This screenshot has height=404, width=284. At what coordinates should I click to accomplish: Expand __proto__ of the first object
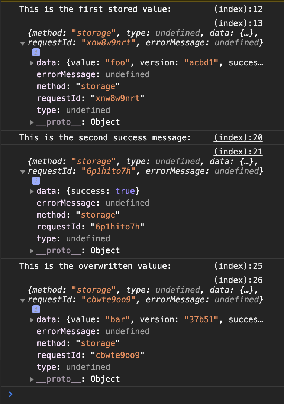(x=32, y=123)
